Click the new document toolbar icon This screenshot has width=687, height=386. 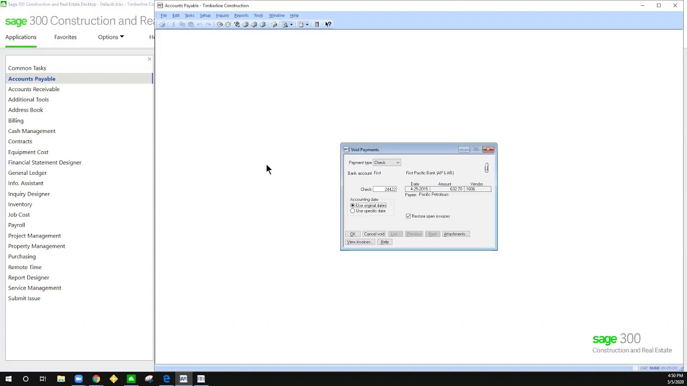[x=301, y=24]
